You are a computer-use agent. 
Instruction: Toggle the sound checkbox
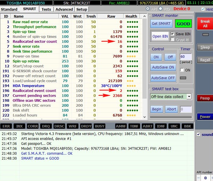pyautogui.click(x=198, y=134)
